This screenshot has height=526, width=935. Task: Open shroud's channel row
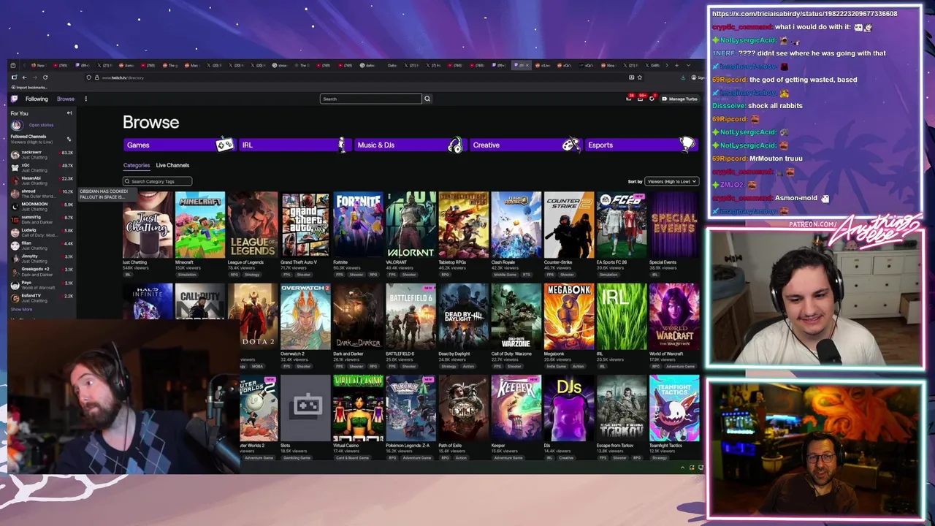pos(42,194)
